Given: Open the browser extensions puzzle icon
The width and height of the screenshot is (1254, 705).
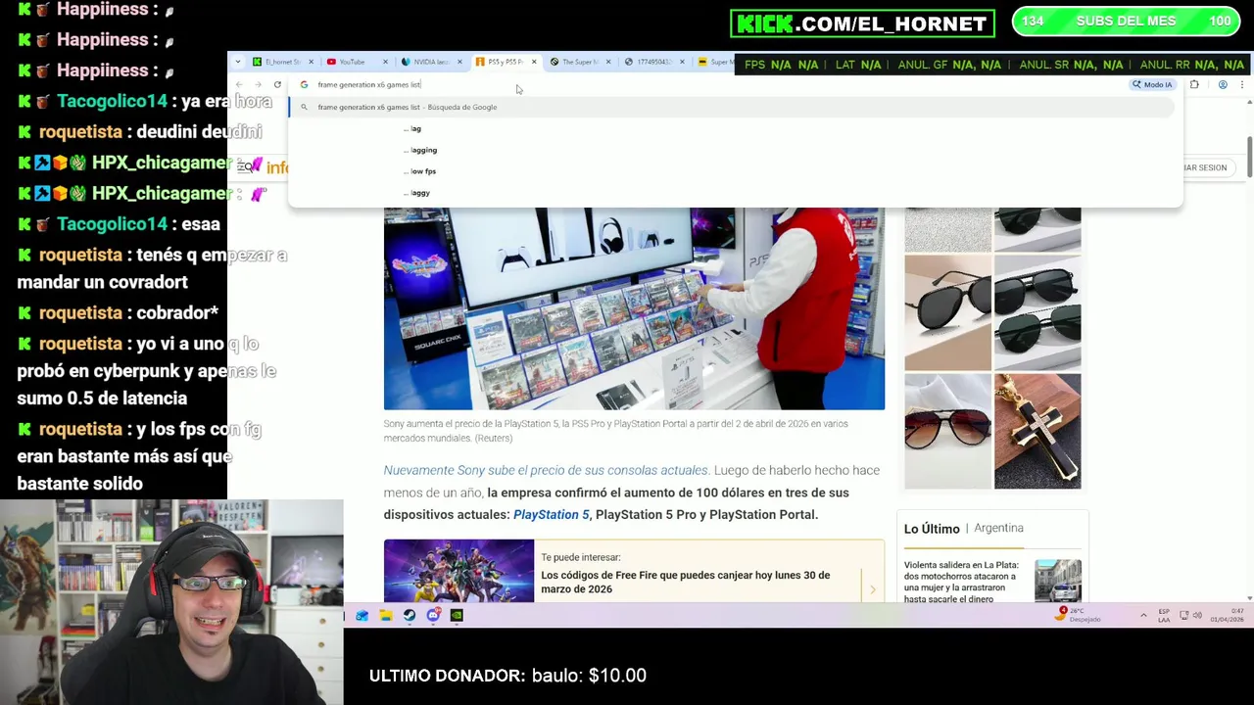Looking at the screenshot, I should point(1194,84).
